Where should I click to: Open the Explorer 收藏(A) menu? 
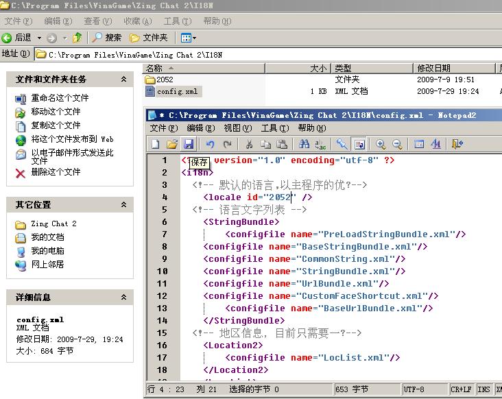coord(138,21)
